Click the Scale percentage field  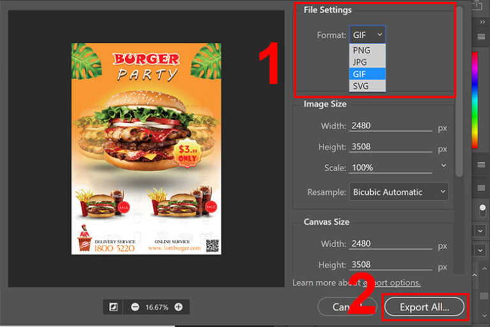pyautogui.click(x=390, y=168)
